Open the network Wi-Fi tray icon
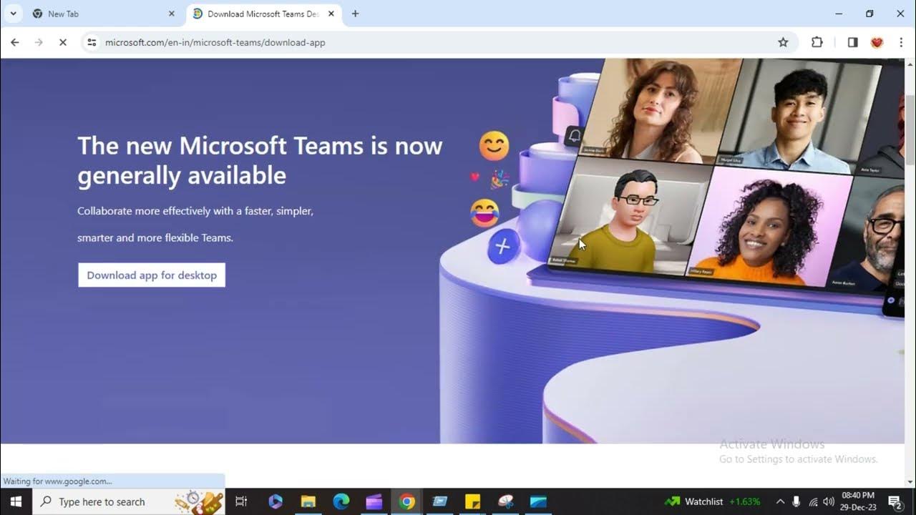This screenshot has height=515, width=916. pos(813,501)
